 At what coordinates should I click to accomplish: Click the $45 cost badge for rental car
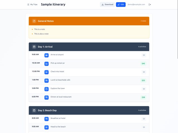pos(143,64)
